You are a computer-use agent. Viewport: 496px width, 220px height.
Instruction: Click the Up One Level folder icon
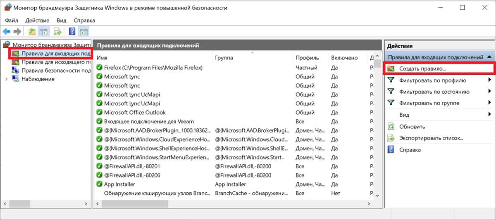click(x=32, y=31)
